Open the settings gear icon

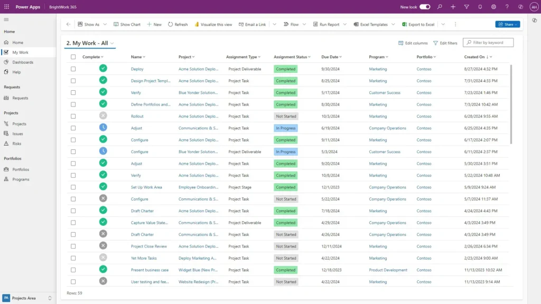click(x=493, y=7)
